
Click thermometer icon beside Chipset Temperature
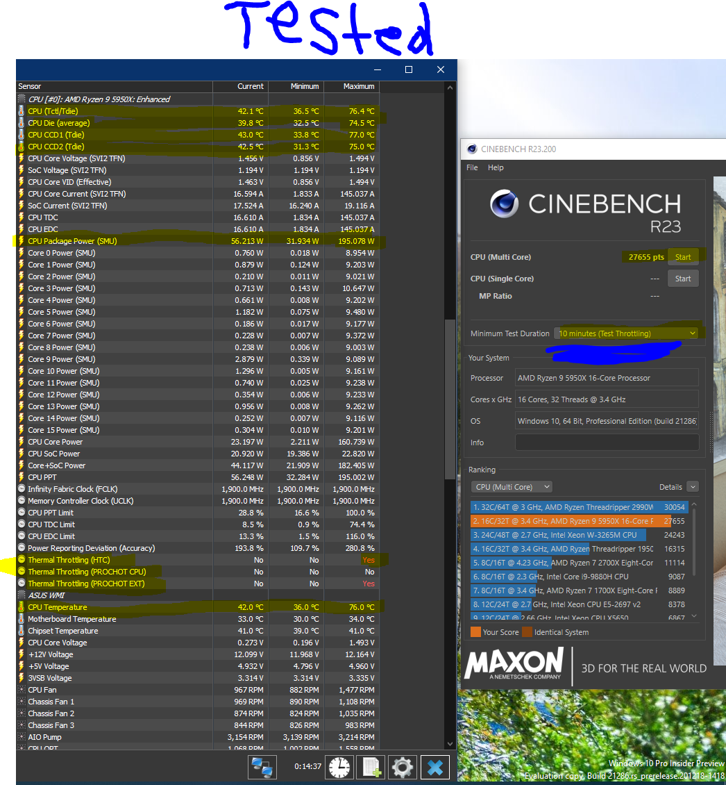pyautogui.click(x=21, y=630)
